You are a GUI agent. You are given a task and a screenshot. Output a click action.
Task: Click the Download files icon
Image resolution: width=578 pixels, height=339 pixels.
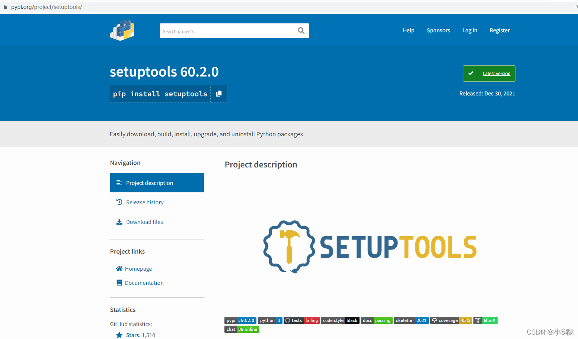click(x=119, y=221)
